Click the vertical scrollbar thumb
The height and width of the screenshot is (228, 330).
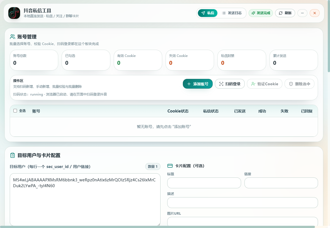click(329, 36)
